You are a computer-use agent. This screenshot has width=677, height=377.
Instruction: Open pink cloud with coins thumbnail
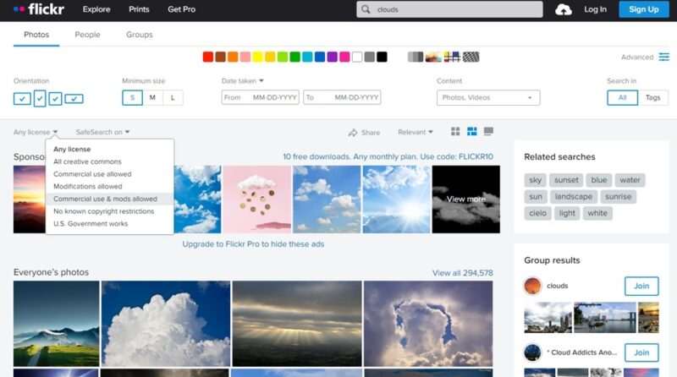coord(257,199)
